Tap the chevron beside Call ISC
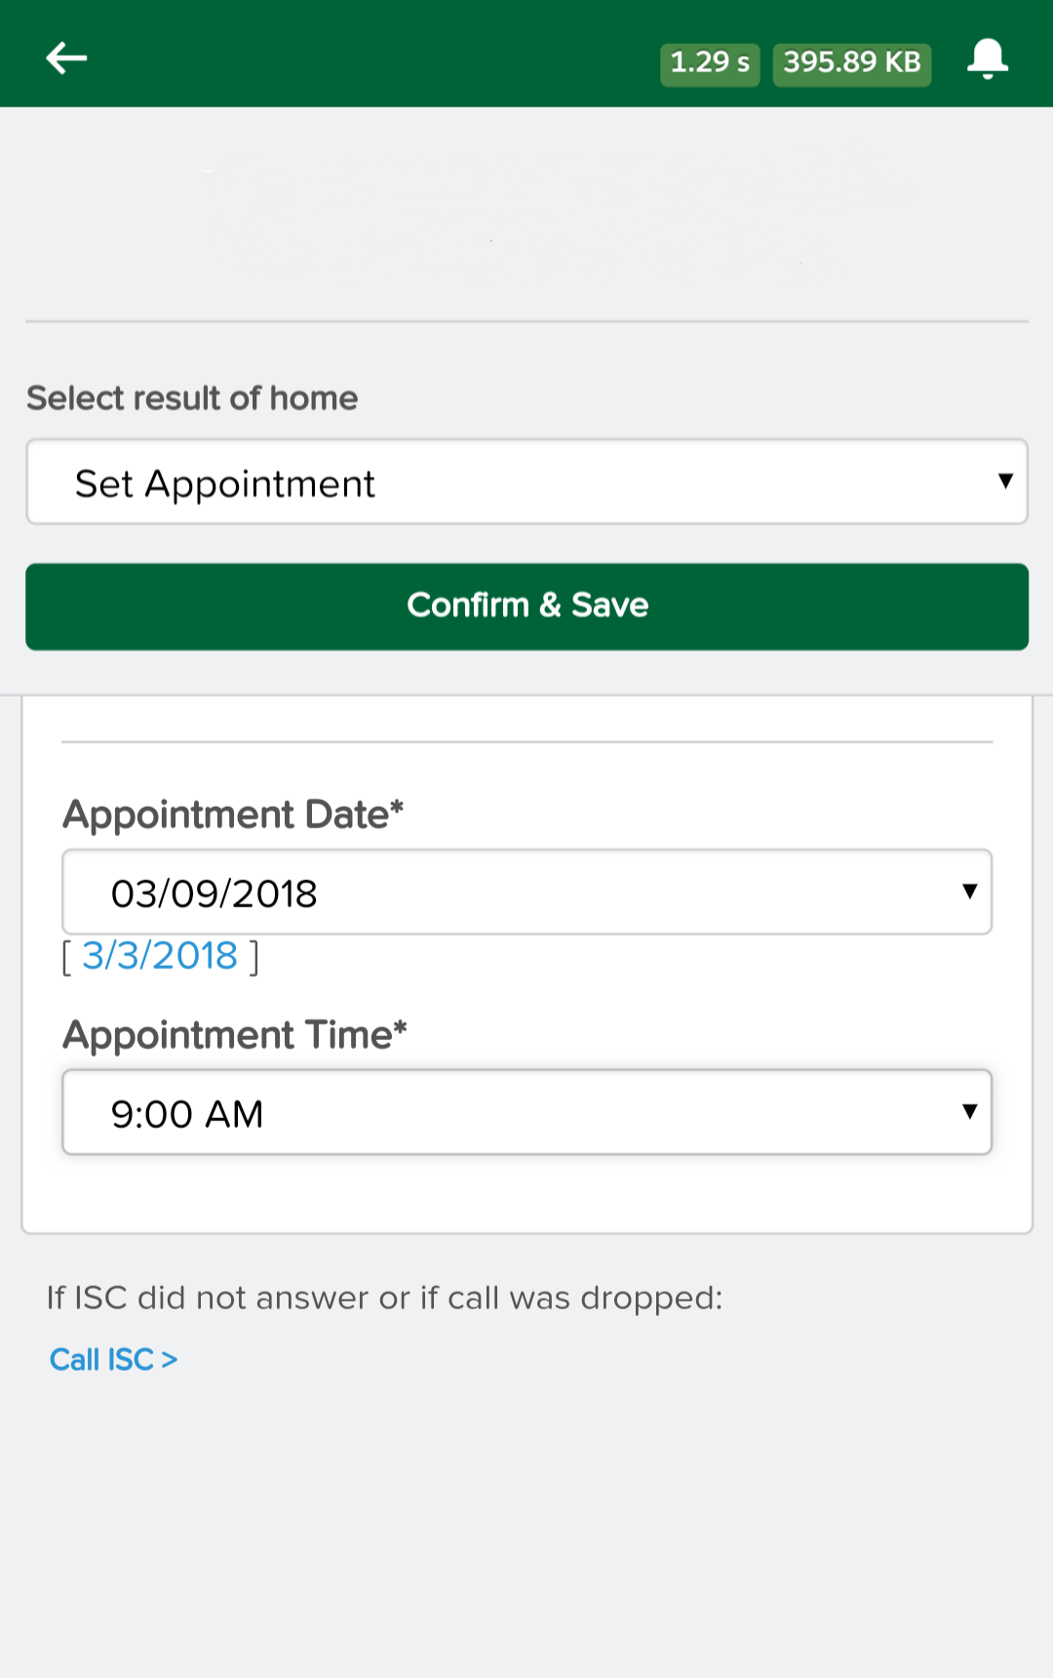Screen dimensions: 1053x1678 170,1359
